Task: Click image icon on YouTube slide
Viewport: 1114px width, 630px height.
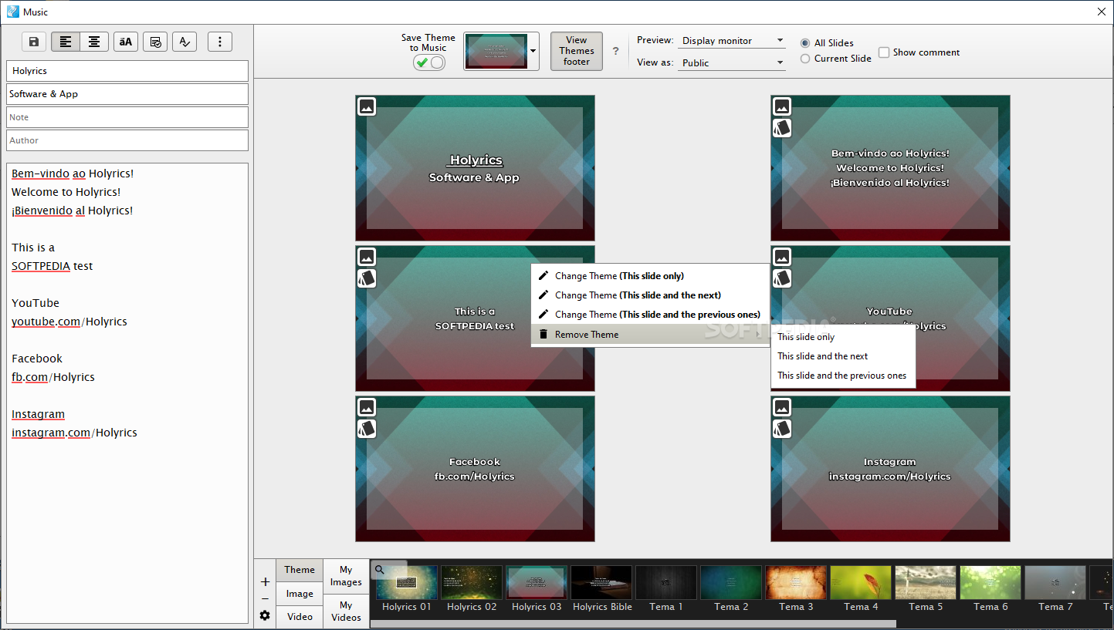Action: (x=782, y=257)
